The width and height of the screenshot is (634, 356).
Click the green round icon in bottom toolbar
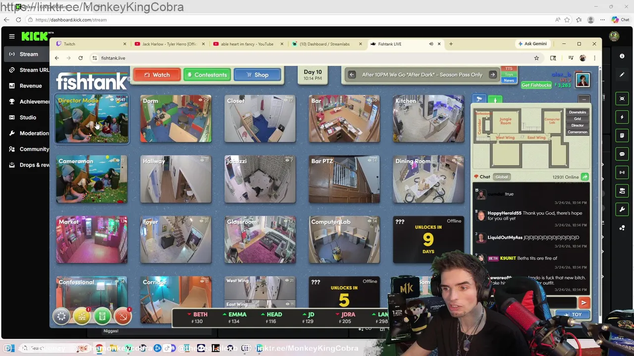102,316
